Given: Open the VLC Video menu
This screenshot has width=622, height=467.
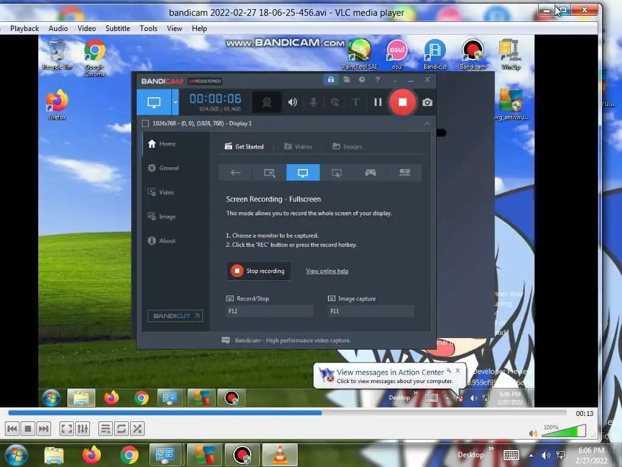Looking at the screenshot, I should pos(86,29).
